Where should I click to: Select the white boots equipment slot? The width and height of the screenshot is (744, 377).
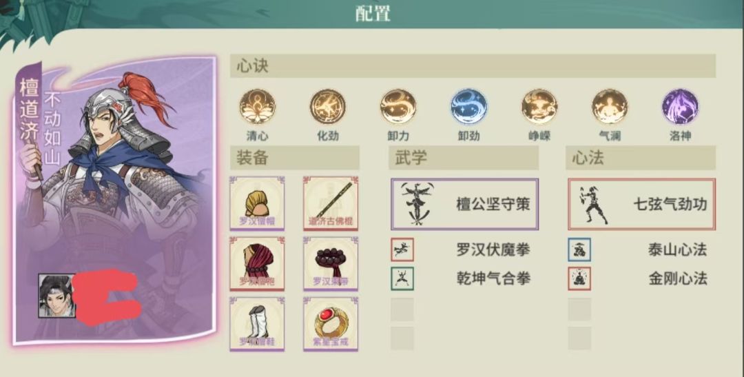257,324
